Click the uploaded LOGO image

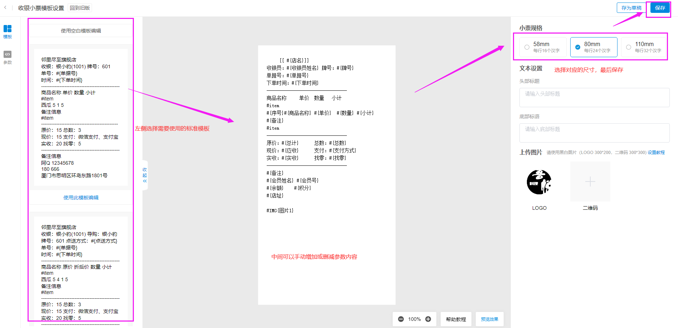coord(539,182)
